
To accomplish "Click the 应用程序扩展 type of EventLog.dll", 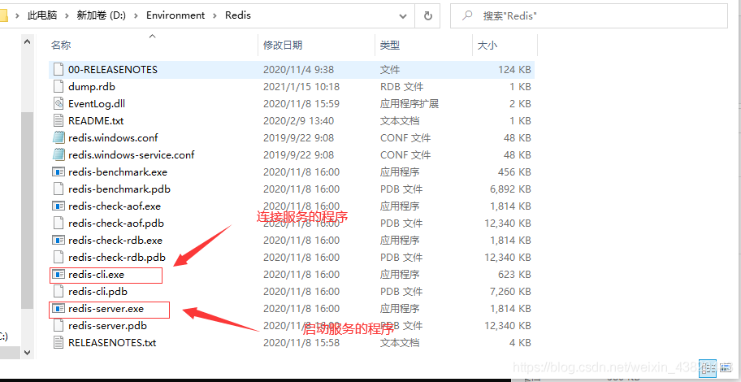I will tap(409, 103).
